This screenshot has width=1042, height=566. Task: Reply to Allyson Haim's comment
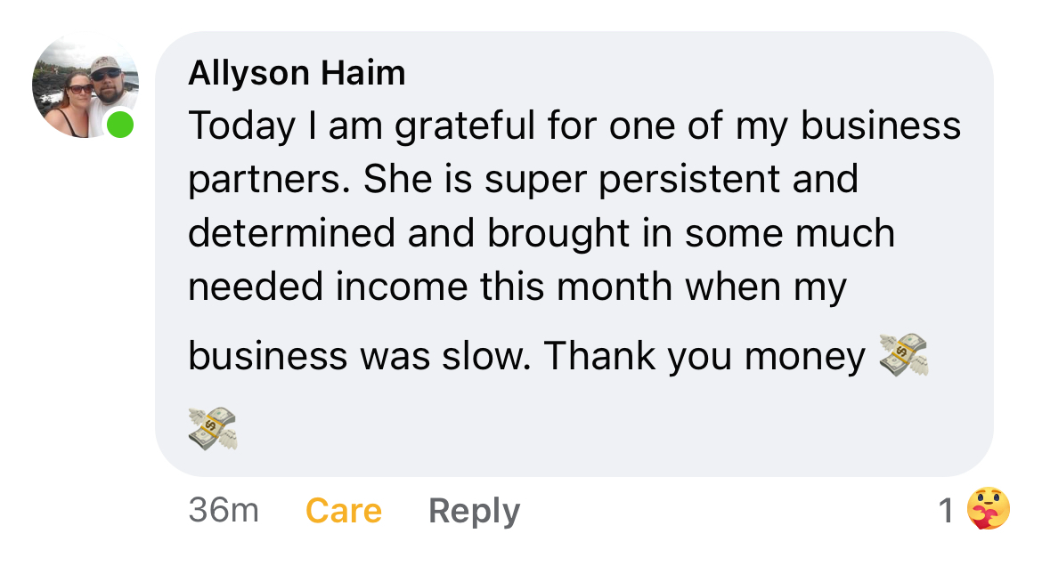point(474,511)
